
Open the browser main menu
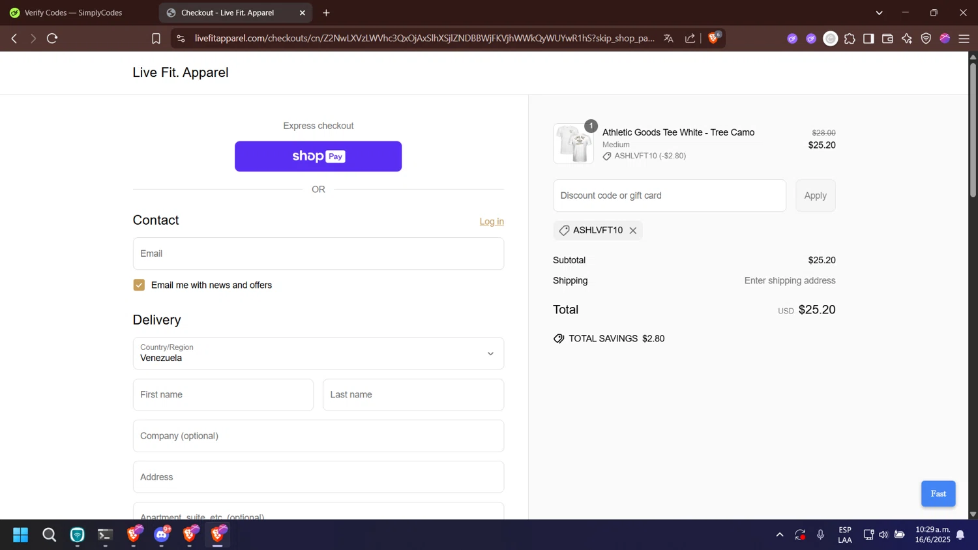click(964, 38)
